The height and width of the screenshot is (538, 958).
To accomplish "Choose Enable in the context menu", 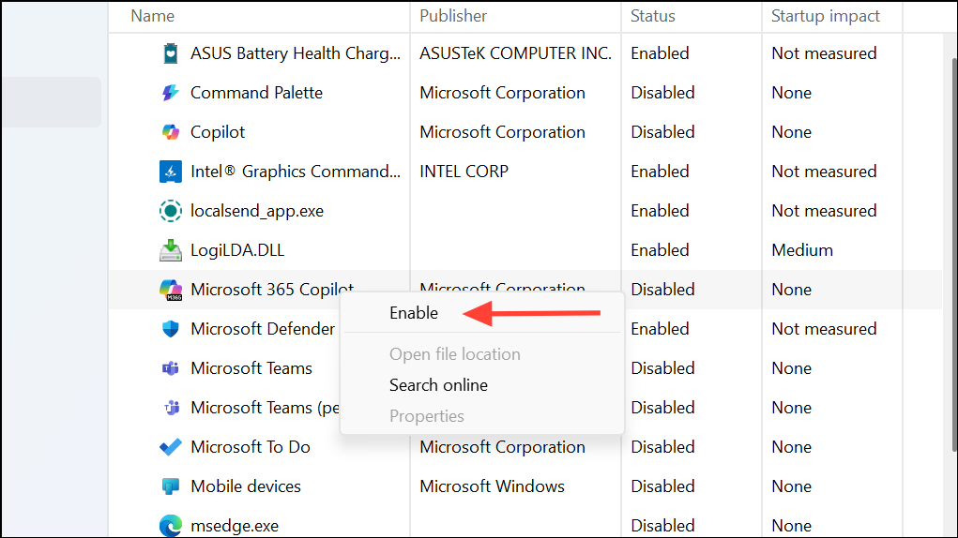I will tap(414, 313).
